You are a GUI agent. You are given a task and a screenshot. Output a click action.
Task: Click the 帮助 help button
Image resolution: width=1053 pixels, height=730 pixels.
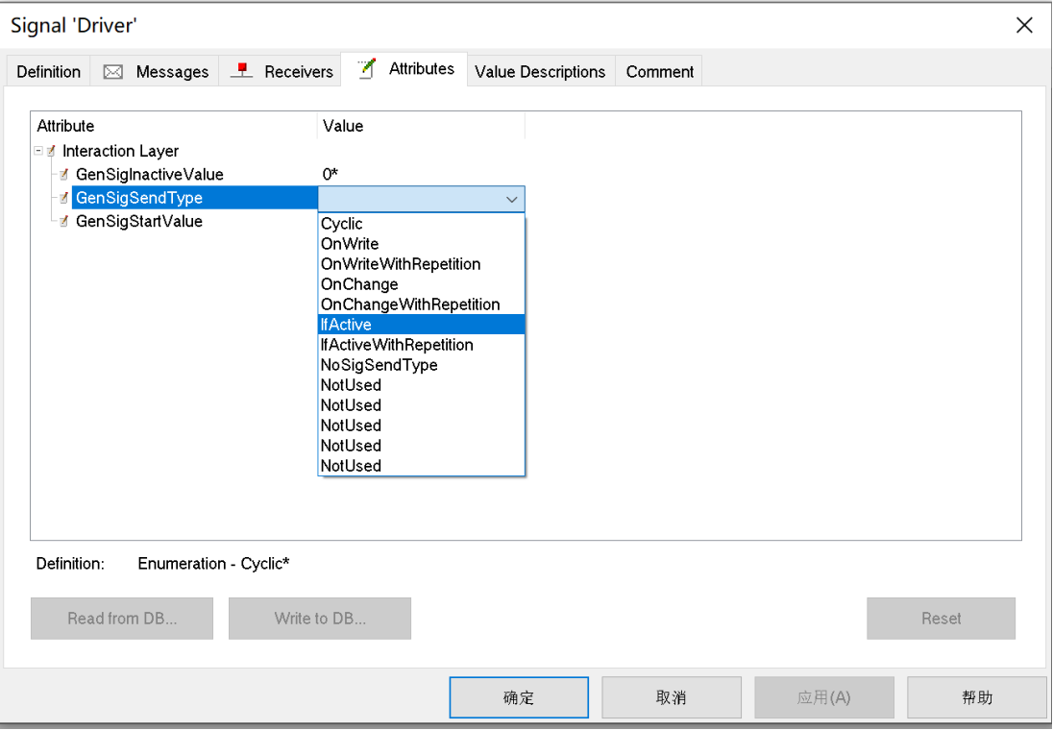click(976, 696)
